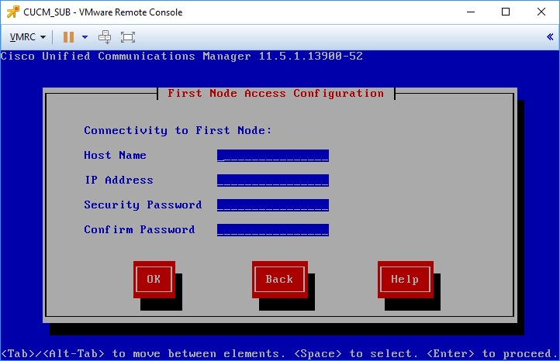Focus the Host Name input field
The width and height of the screenshot is (560, 361).
(x=273, y=156)
